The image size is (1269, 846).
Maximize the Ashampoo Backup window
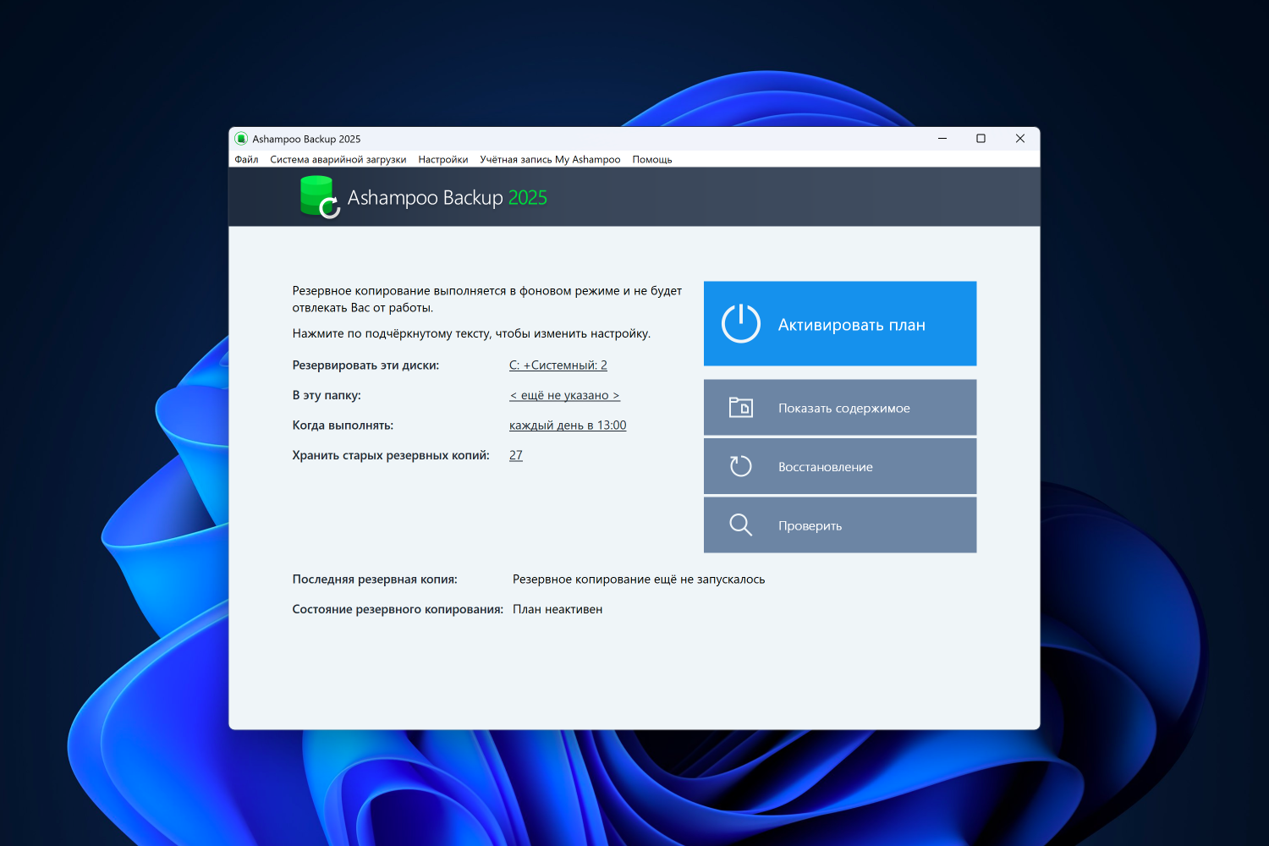(981, 139)
